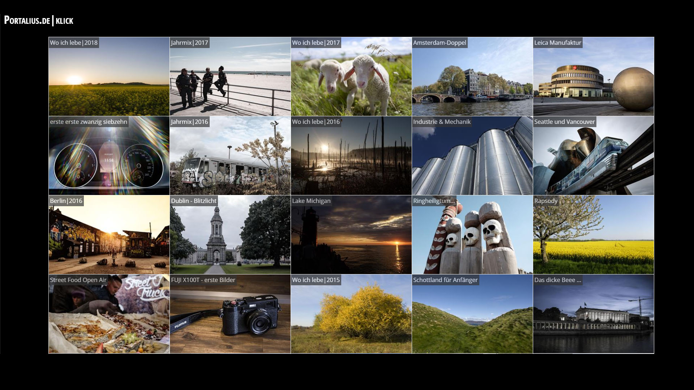View the "Das dicke Beee ..." night building album
Viewport: 694px width, 390px height.
click(593, 313)
